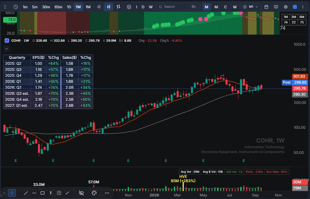Open the clock time settings icon
The height and width of the screenshot is (199, 310).
tap(16, 7)
